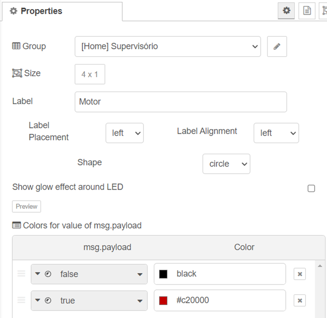Image resolution: width=327 pixels, height=318 pixels.
Task: Change the Shape dropdown from circle
Action: coord(226,164)
